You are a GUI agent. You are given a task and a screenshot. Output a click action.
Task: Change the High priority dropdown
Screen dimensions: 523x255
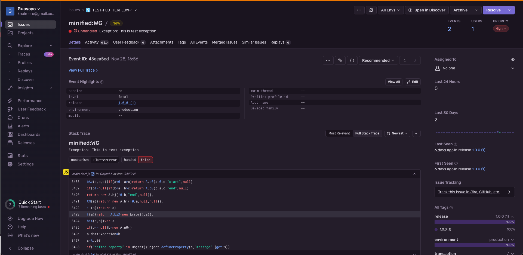[x=500, y=29]
